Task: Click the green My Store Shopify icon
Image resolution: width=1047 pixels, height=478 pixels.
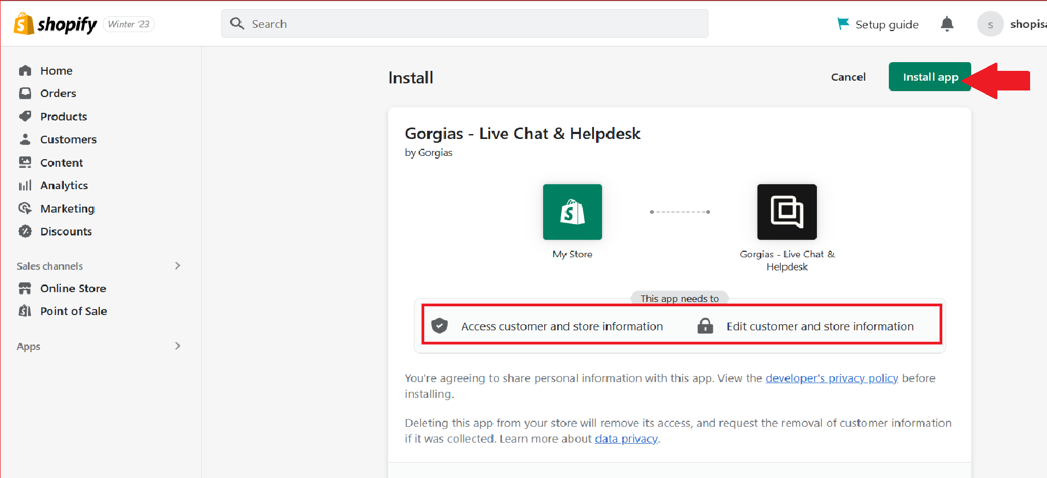Action: [x=573, y=212]
